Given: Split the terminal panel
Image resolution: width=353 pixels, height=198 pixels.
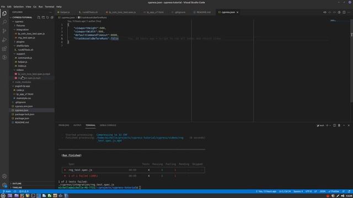Looking at the screenshot, I should pyautogui.click(x=334, y=125).
